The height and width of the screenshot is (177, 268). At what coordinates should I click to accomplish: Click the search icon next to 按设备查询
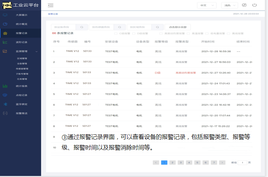coord(82,27)
